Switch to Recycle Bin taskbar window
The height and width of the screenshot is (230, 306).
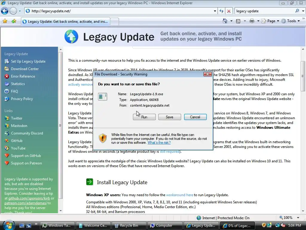(128, 226)
